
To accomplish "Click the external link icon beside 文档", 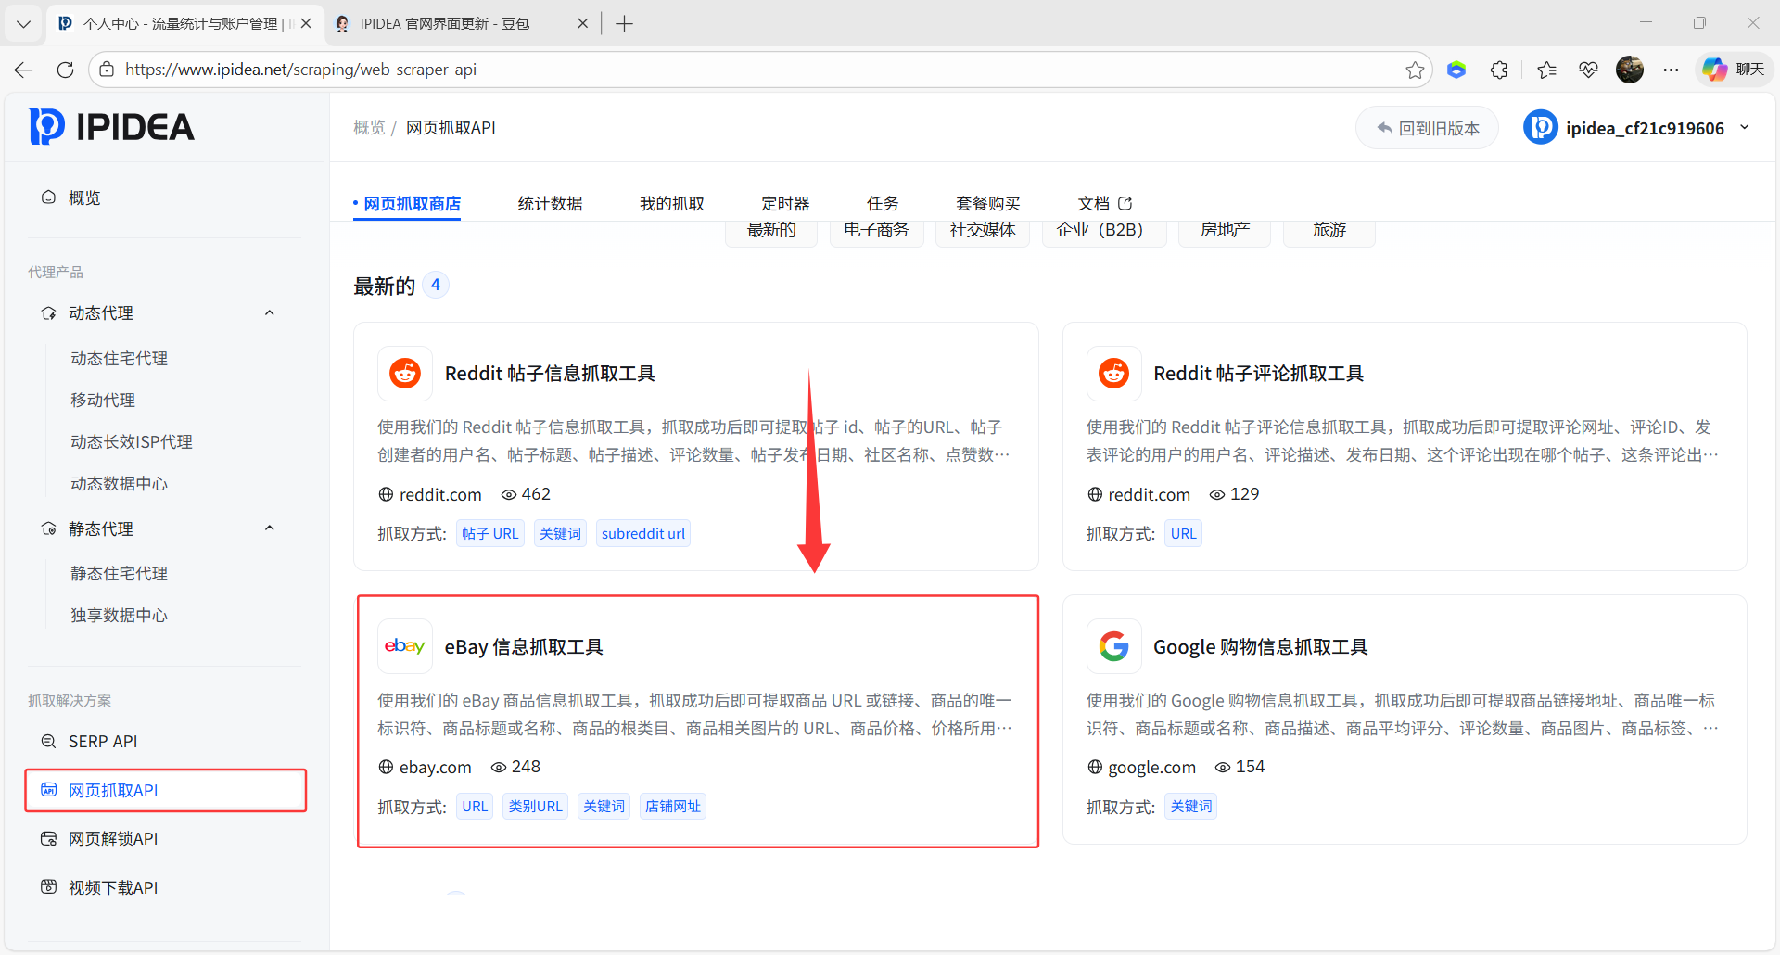I will coord(1125,203).
